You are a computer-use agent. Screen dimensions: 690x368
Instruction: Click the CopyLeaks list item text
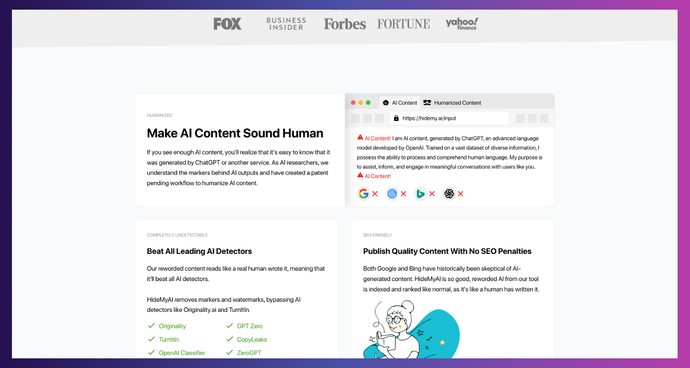pos(252,339)
